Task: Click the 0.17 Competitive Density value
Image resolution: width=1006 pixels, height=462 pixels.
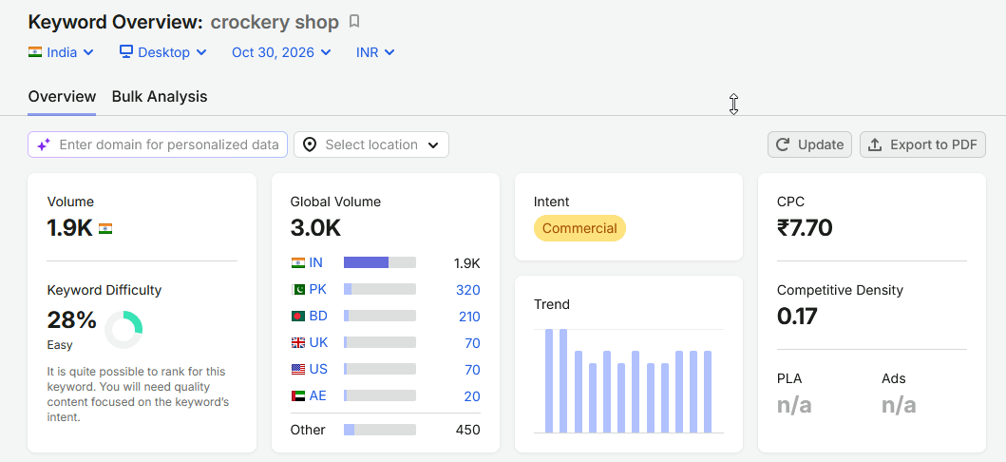Action: tap(797, 317)
